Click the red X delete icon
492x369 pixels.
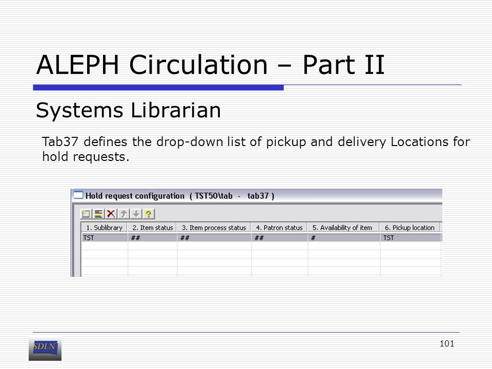point(111,214)
